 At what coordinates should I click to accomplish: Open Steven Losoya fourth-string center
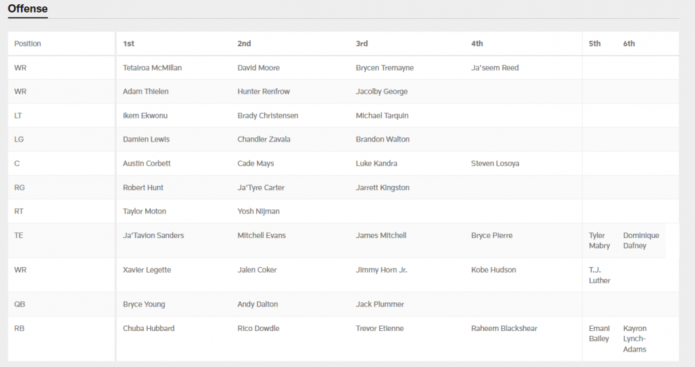point(495,163)
